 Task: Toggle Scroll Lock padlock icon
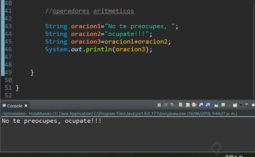click(188, 105)
